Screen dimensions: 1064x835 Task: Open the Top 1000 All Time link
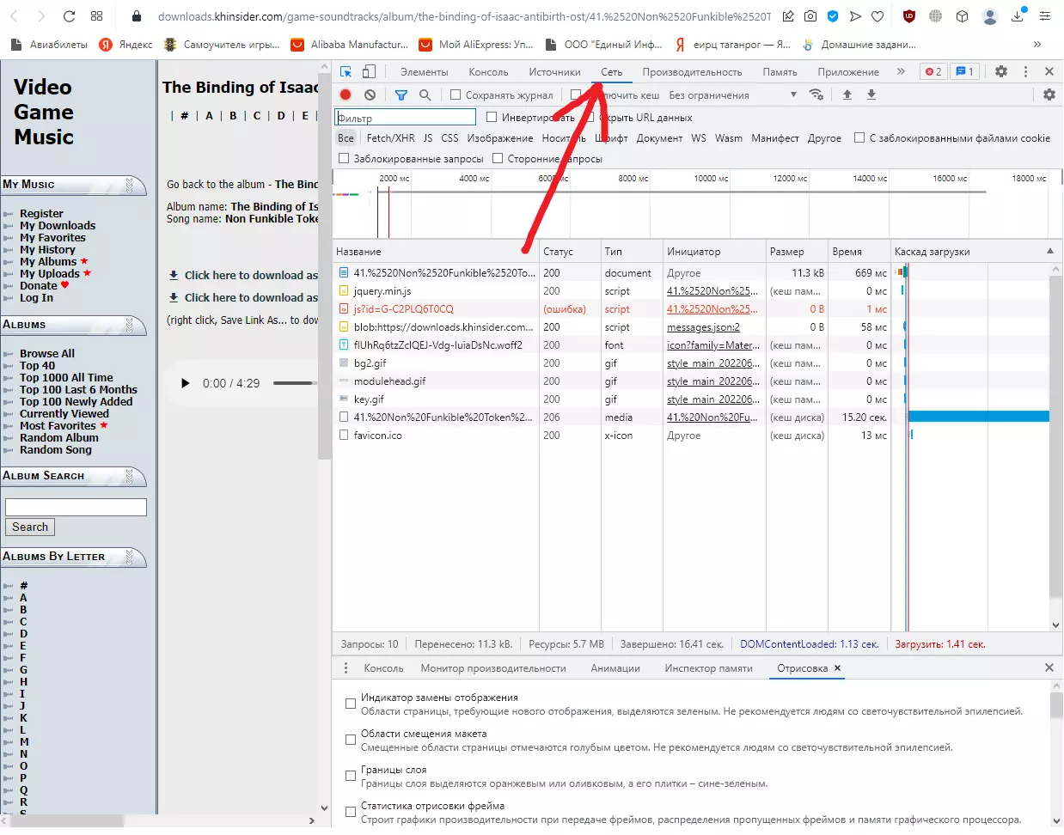(x=66, y=378)
